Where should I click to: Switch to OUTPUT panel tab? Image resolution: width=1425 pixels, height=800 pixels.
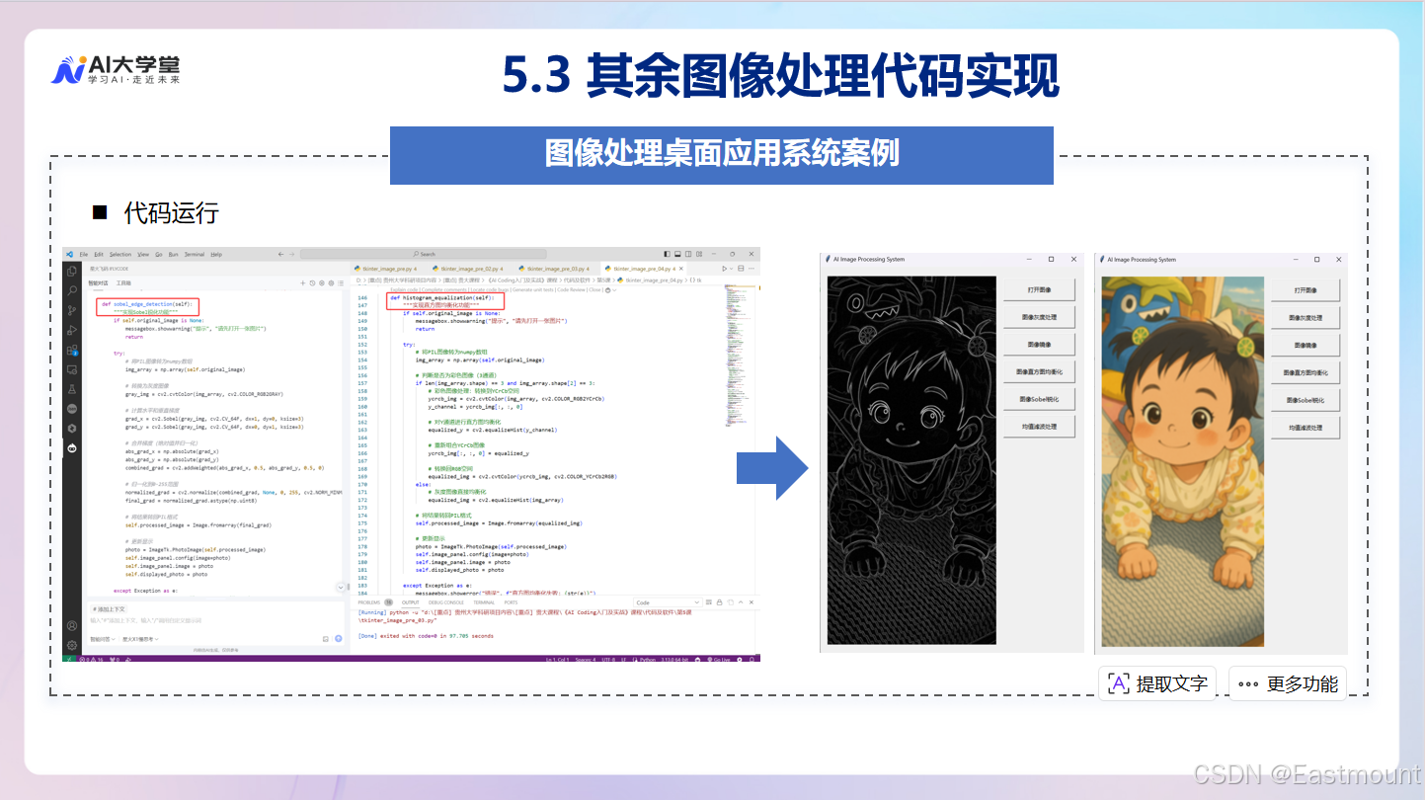click(411, 602)
